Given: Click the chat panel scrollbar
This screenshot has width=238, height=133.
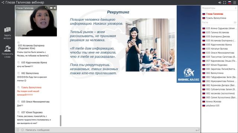Looking at the screenshot, I should (61, 121).
